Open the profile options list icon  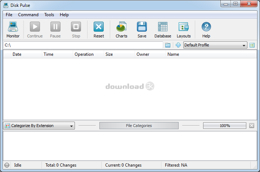tap(252, 45)
